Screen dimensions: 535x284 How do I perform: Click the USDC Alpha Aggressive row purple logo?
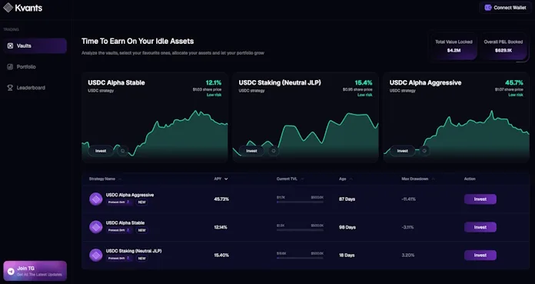coord(96,199)
